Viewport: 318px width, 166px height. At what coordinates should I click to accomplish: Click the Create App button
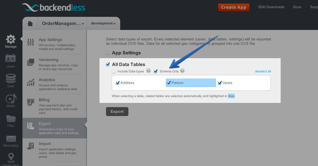pyautogui.click(x=234, y=8)
